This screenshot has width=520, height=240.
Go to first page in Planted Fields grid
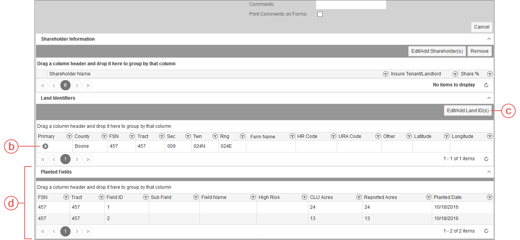43,231
